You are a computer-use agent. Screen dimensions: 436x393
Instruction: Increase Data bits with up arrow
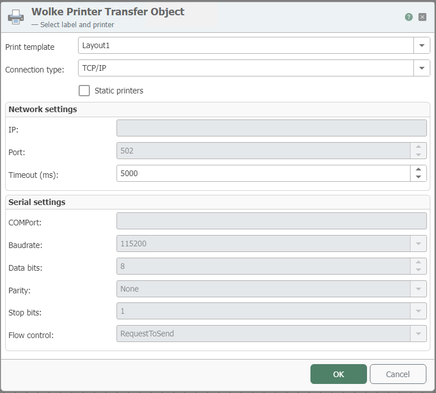418,262
